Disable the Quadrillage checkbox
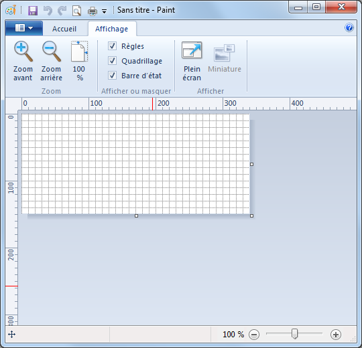362x348 pixels. point(112,61)
